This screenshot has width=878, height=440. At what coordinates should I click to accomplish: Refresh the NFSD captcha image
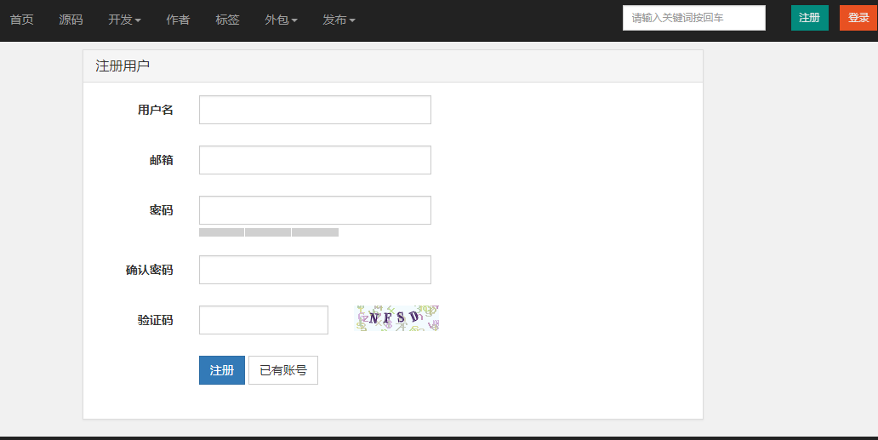pyautogui.click(x=397, y=318)
